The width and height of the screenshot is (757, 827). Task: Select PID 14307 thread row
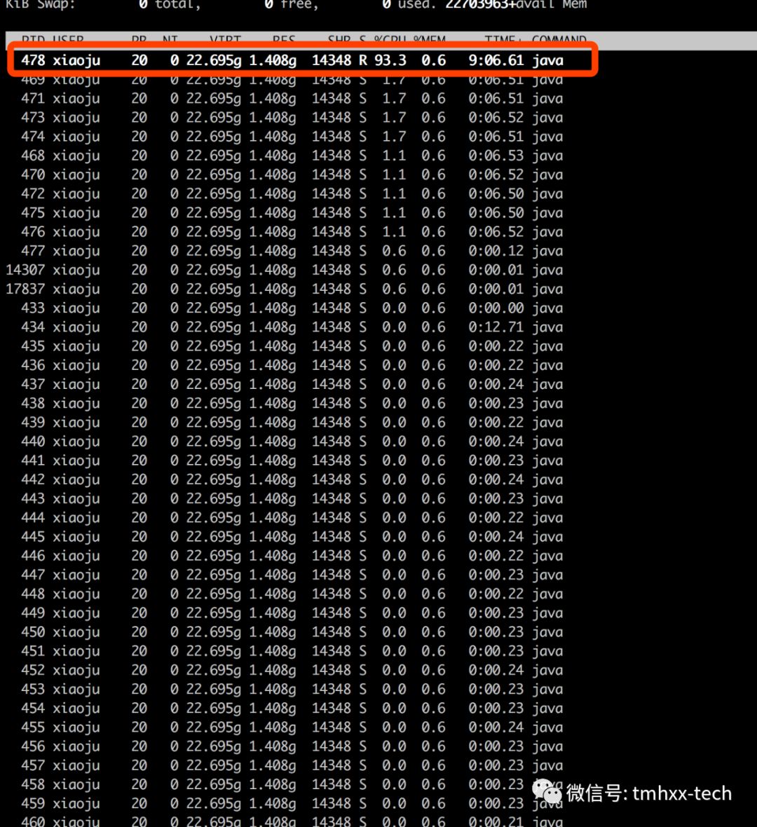(25, 270)
